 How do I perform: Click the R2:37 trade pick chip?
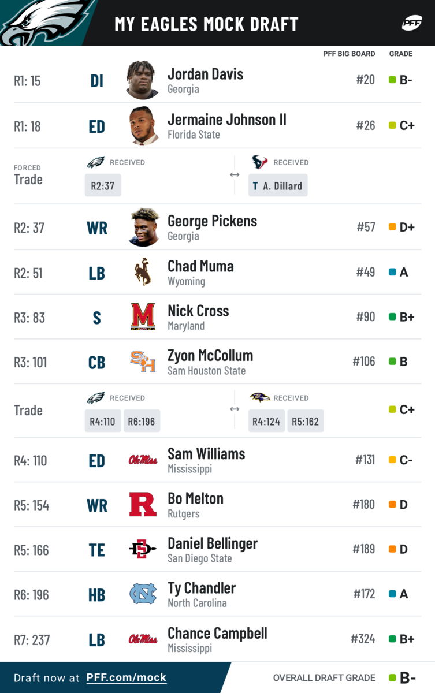click(103, 185)
